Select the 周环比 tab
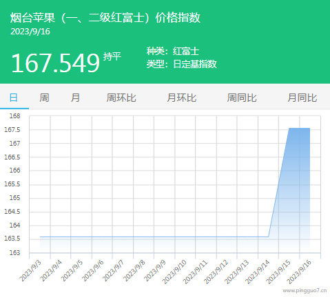Viewport: 330px width, 297px height. [x=121, y=98]
